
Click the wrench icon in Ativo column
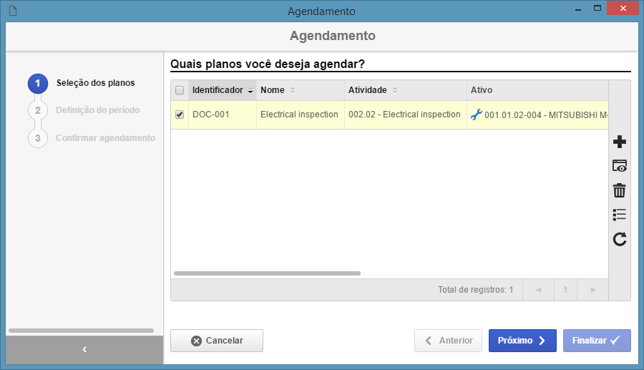[x=477, y=115]
